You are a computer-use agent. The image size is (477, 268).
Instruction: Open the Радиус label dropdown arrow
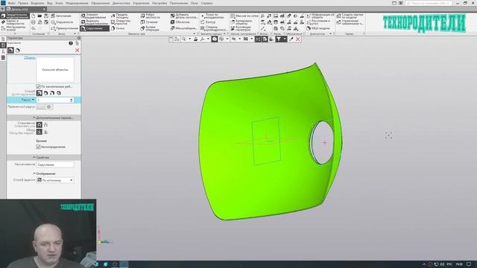coord(33,100)
